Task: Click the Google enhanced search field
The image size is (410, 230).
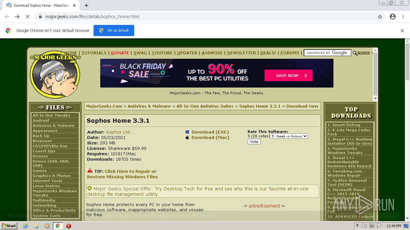Action: click(327, 53)
